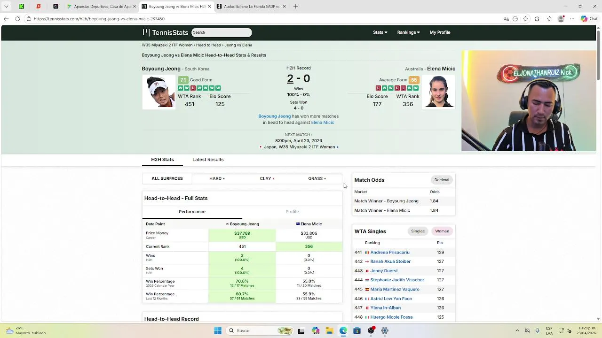
Task: Open Maria Martinez Vaquero's profile
Action: [395, 289]
